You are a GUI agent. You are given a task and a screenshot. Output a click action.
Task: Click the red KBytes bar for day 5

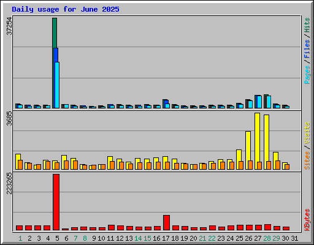tap(56, 202)
